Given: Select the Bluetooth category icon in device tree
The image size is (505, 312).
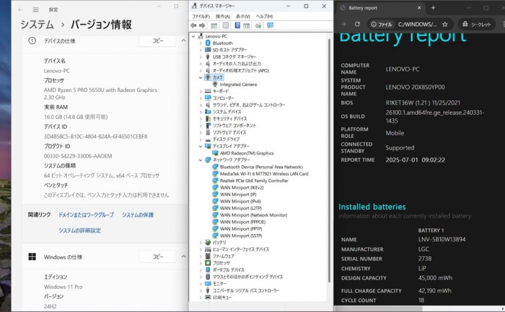Looking at the screenshot, I should 208,43.
